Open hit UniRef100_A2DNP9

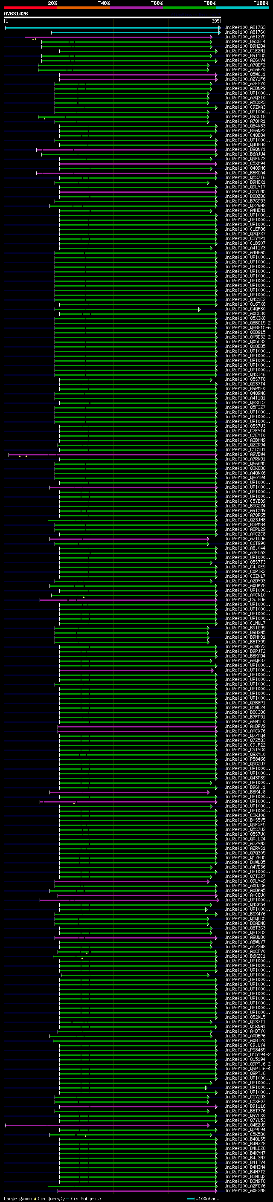(x=244, y=89)
